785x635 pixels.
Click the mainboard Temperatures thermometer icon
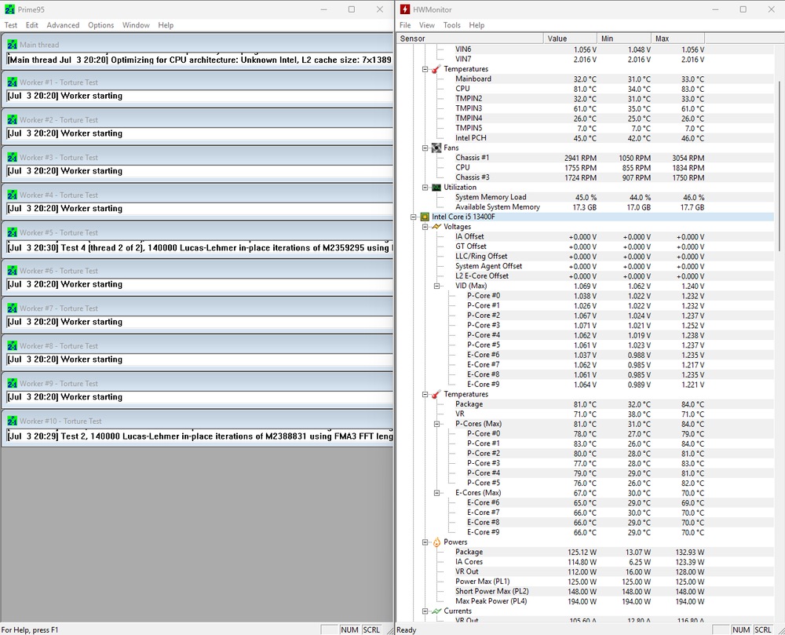(436, 69)
